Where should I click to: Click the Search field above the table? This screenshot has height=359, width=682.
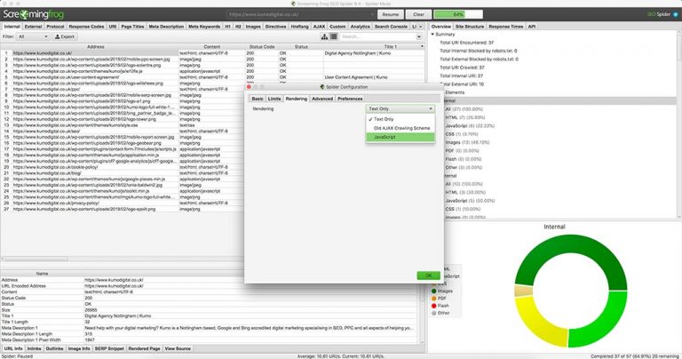pos(377,36)
